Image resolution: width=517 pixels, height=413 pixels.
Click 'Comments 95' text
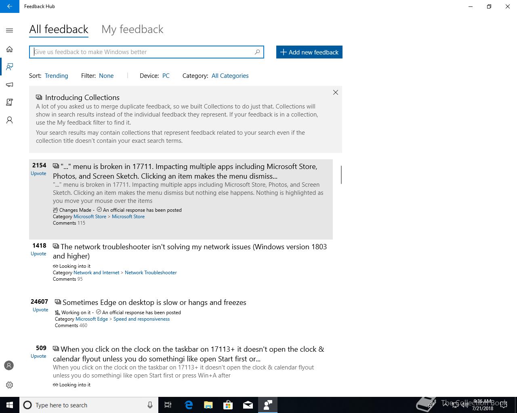pyautogui.click(x=67, y=279)
